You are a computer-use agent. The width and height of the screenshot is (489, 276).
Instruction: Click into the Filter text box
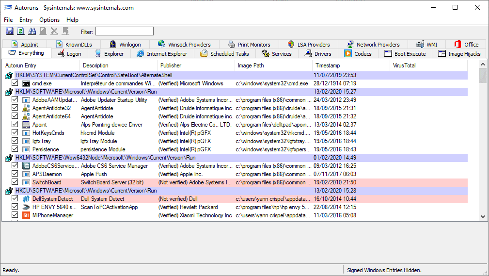124,32
